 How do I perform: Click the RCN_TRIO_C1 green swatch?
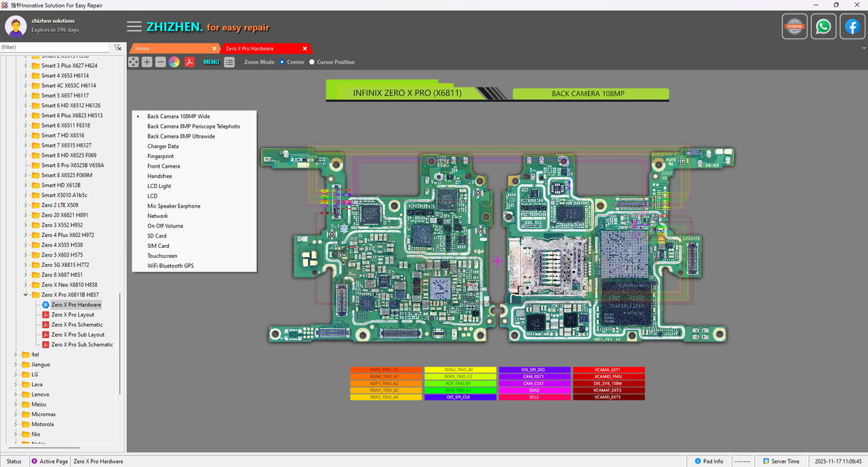point(459,390)
